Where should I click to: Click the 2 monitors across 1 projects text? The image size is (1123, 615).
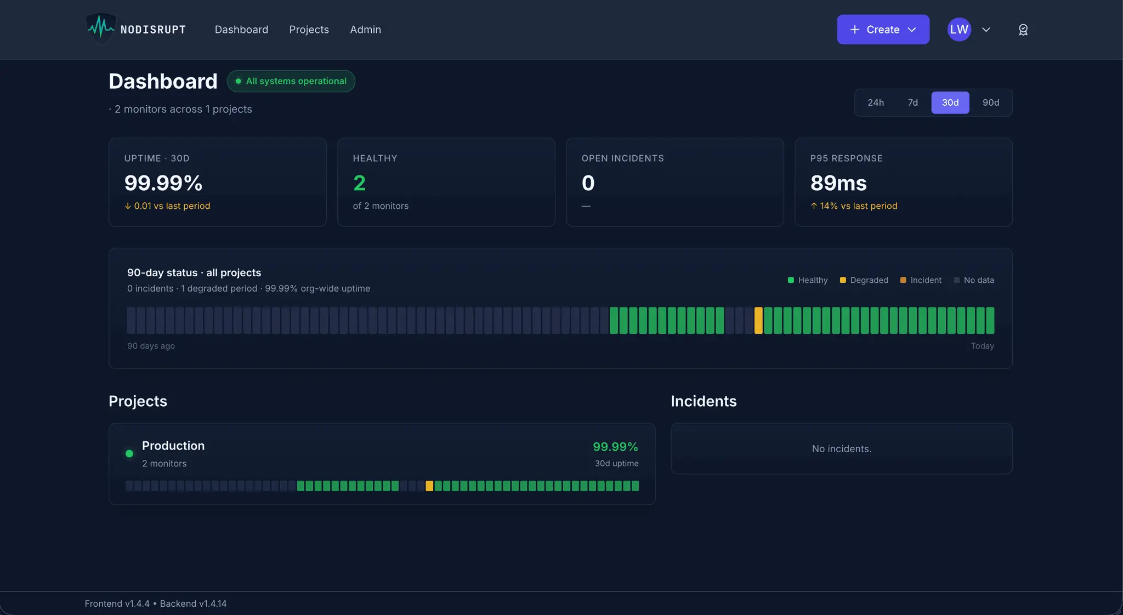tap(183, 109)
